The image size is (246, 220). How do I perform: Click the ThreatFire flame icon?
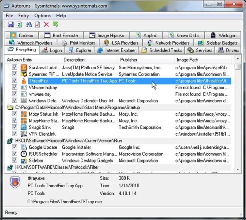(24, 81)
